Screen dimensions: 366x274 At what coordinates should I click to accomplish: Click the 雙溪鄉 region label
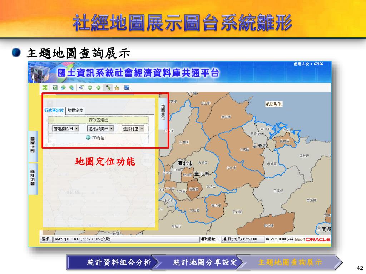point(311,200)
